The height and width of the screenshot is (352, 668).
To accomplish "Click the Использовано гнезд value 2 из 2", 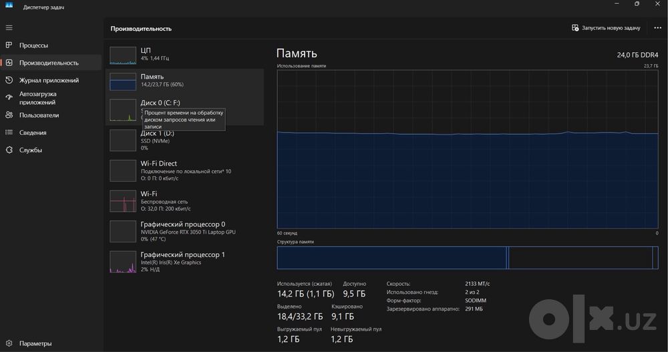I will (472, 292).
